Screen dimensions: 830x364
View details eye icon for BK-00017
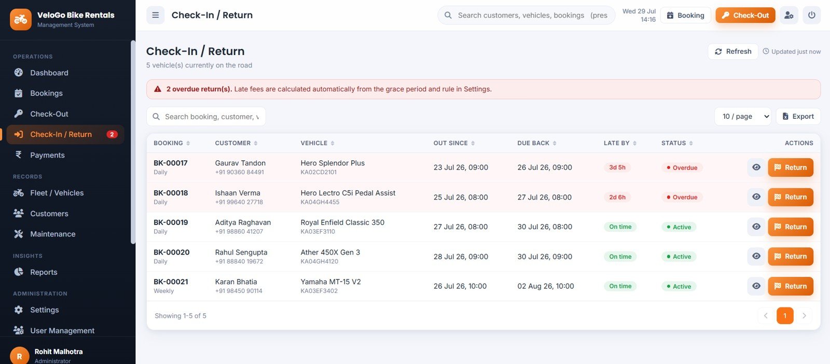coord(756,167)
